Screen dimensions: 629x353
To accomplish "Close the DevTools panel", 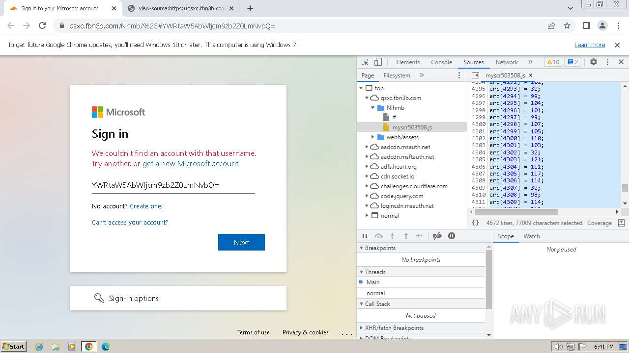I will (x=621, y=62).
